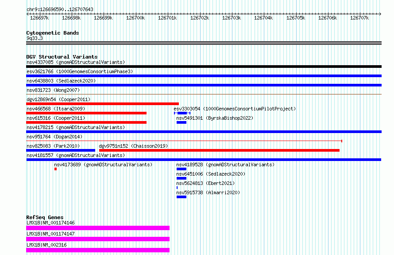Select the nsv4189528 blue variant bar

pyautogui.click(x=182, y=169)
